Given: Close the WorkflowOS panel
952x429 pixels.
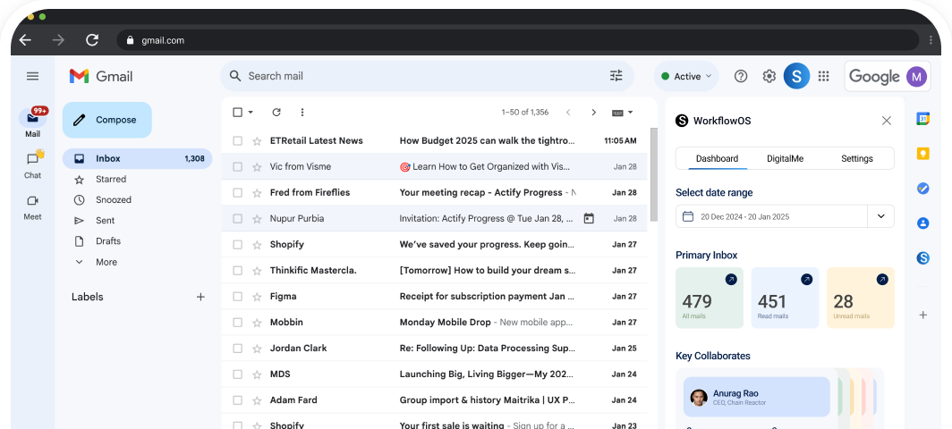Looking at the screenshot, I should click(887, 121).
